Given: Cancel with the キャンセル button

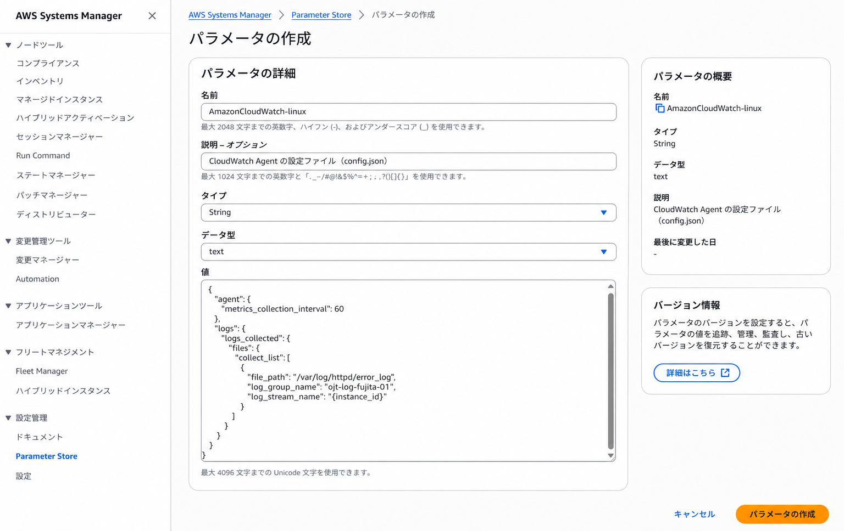Looking at the screenshot, I should 695,515.
